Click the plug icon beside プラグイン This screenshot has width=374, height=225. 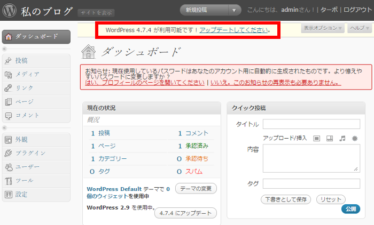point(8,153)
